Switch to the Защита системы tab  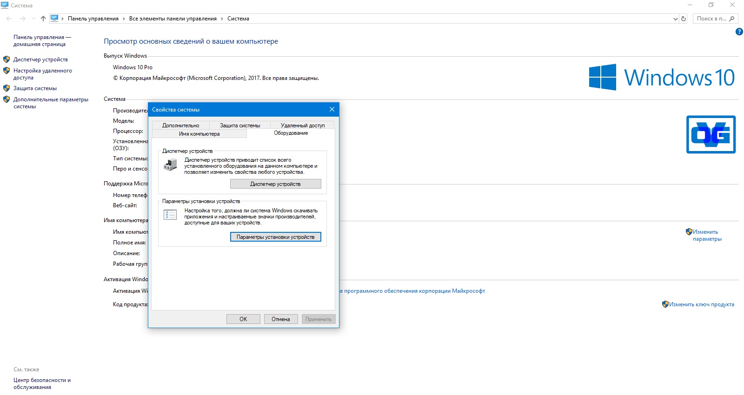(240, 125)
